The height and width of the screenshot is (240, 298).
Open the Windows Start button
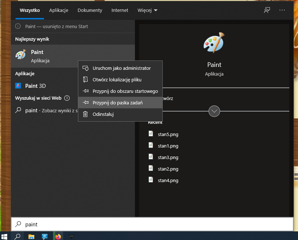[4, 236]
